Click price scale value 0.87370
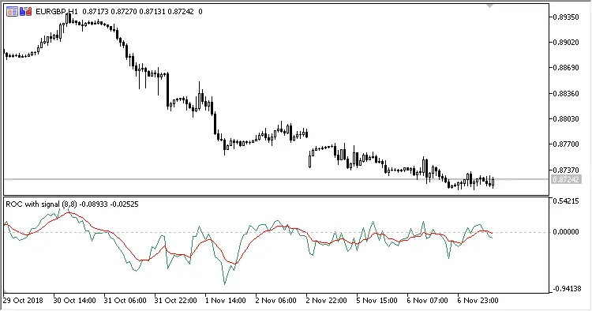 (566, 170)
